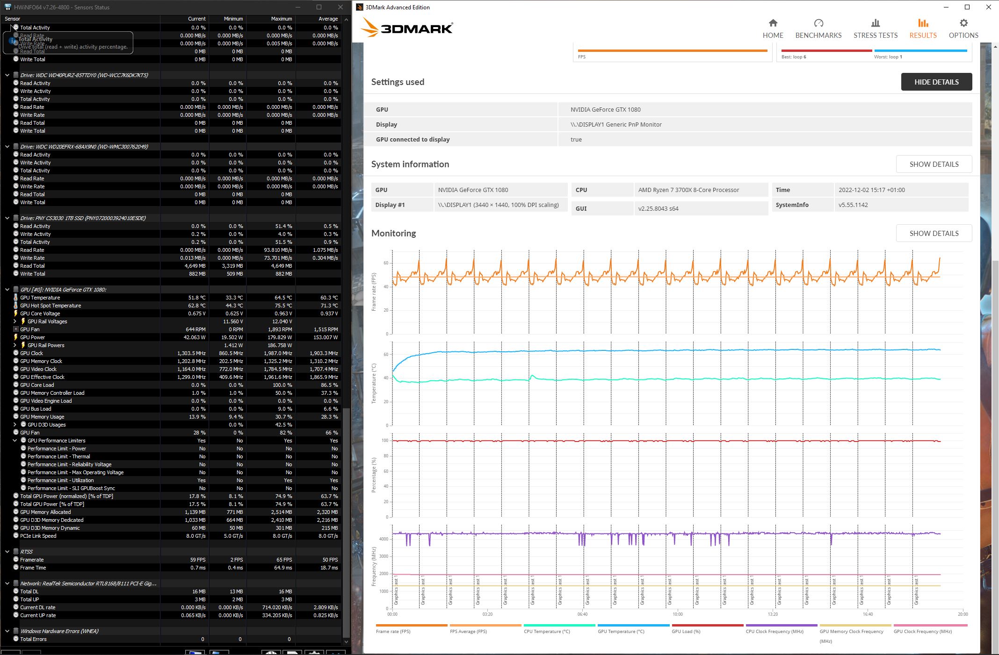Click the fan icon beside GPU Fan 644 RPM
Image resolution: width=999 pixels, height=655 pixels.
16,329
